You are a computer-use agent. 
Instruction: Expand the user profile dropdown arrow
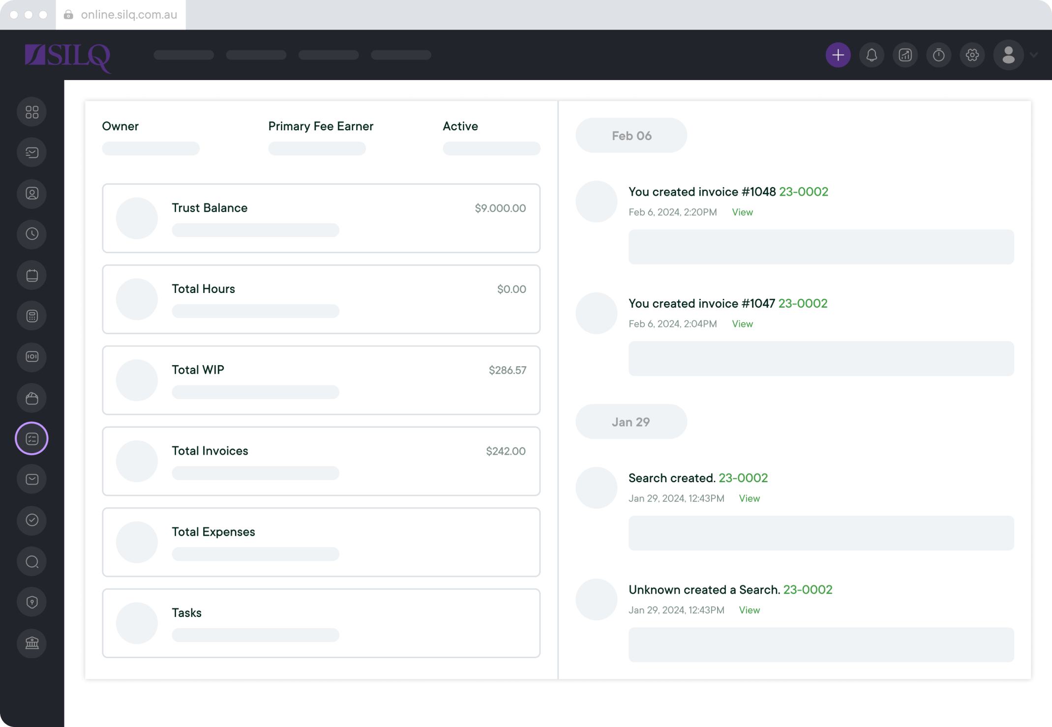point(1034,55)
